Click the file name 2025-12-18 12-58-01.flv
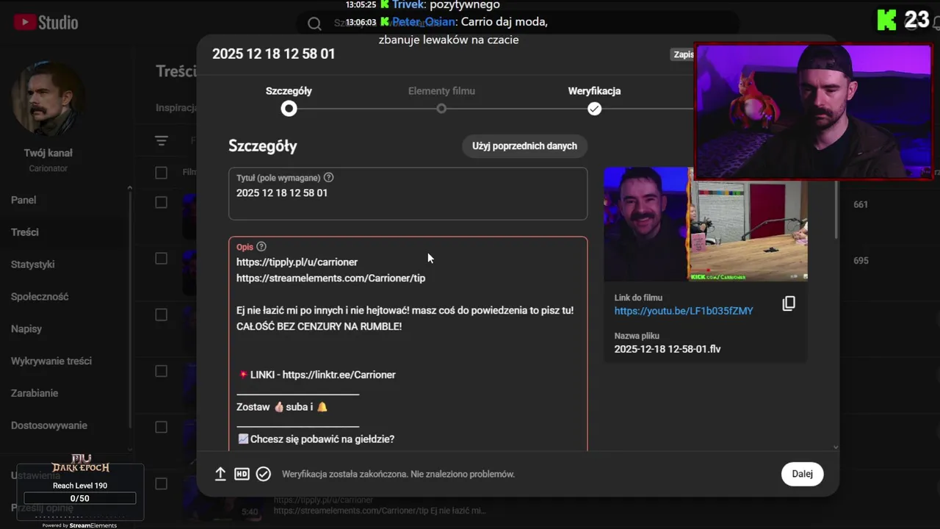The width and height of the screenshot is (940, 529). click(668, 349)
